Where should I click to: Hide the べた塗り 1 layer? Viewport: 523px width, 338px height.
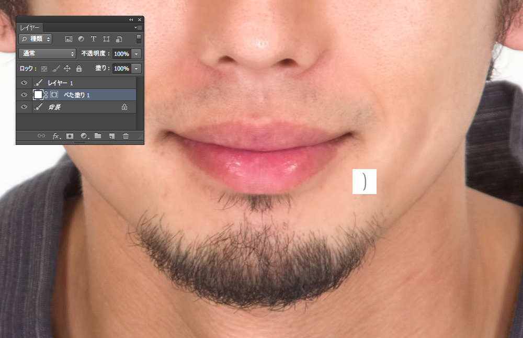pyautogui.click(x=24, y=95)
